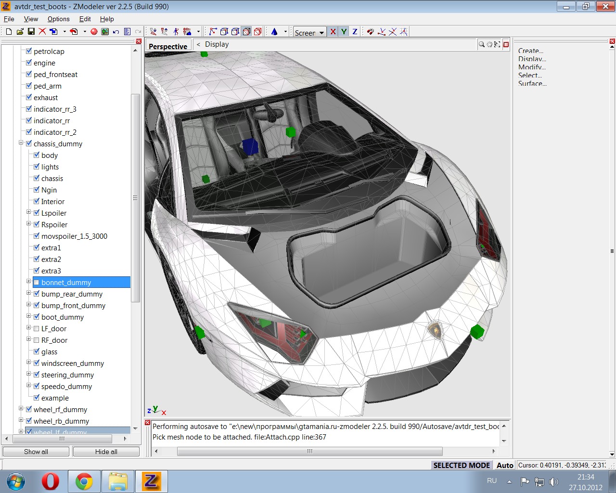Image resolution: width=616 pixels, height=493 pixels.
Task: Click the blue cone toolbar icon
Action: (x=274, y=31)
